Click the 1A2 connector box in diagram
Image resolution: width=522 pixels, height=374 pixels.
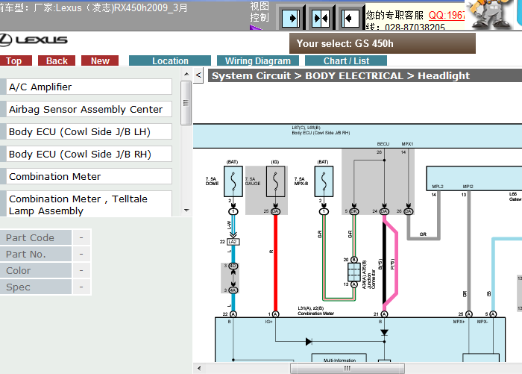233,242
